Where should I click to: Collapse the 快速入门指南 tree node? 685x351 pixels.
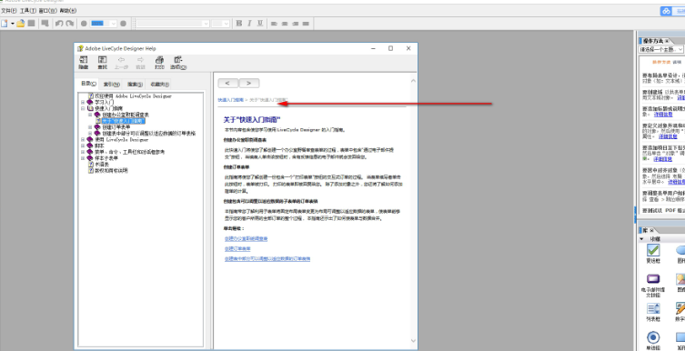pyautogui.click(x=83, y=108)
